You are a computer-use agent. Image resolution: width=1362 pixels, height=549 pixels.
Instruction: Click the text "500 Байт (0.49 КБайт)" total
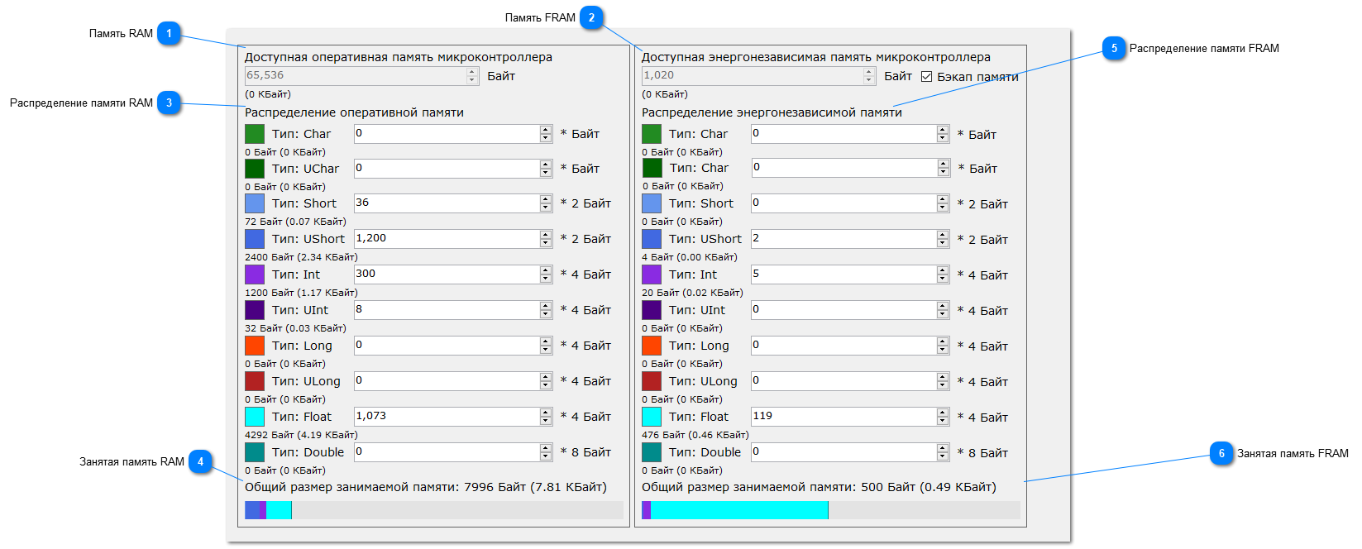point(929,487)
